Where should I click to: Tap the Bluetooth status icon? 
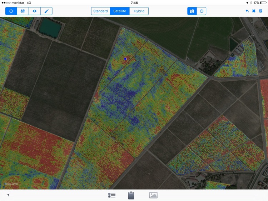[251, 3]
